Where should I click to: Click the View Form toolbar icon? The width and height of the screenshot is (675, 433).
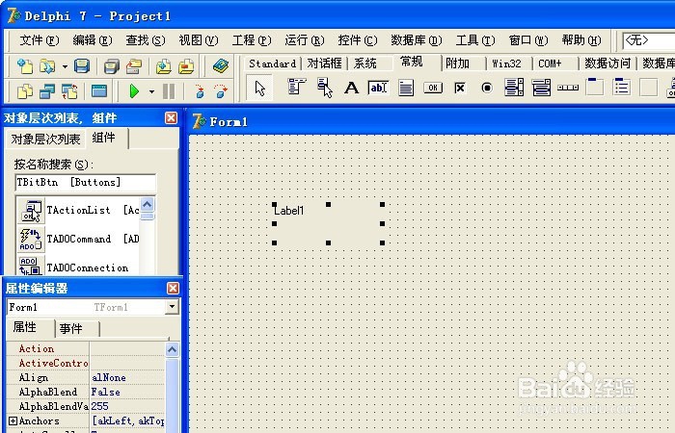pos(47,90)
